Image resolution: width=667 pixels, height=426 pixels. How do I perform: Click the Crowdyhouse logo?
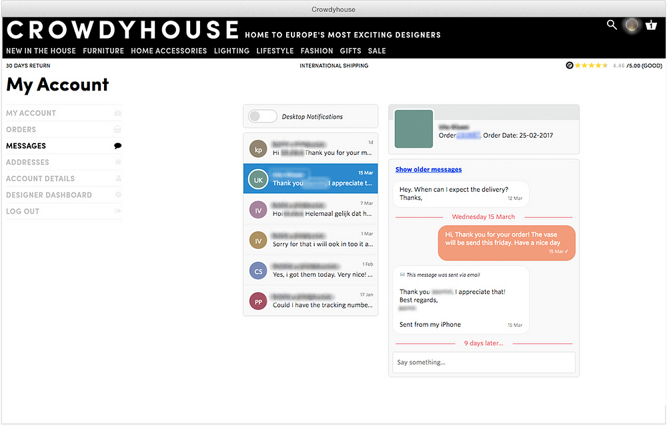tap(123, 30)
